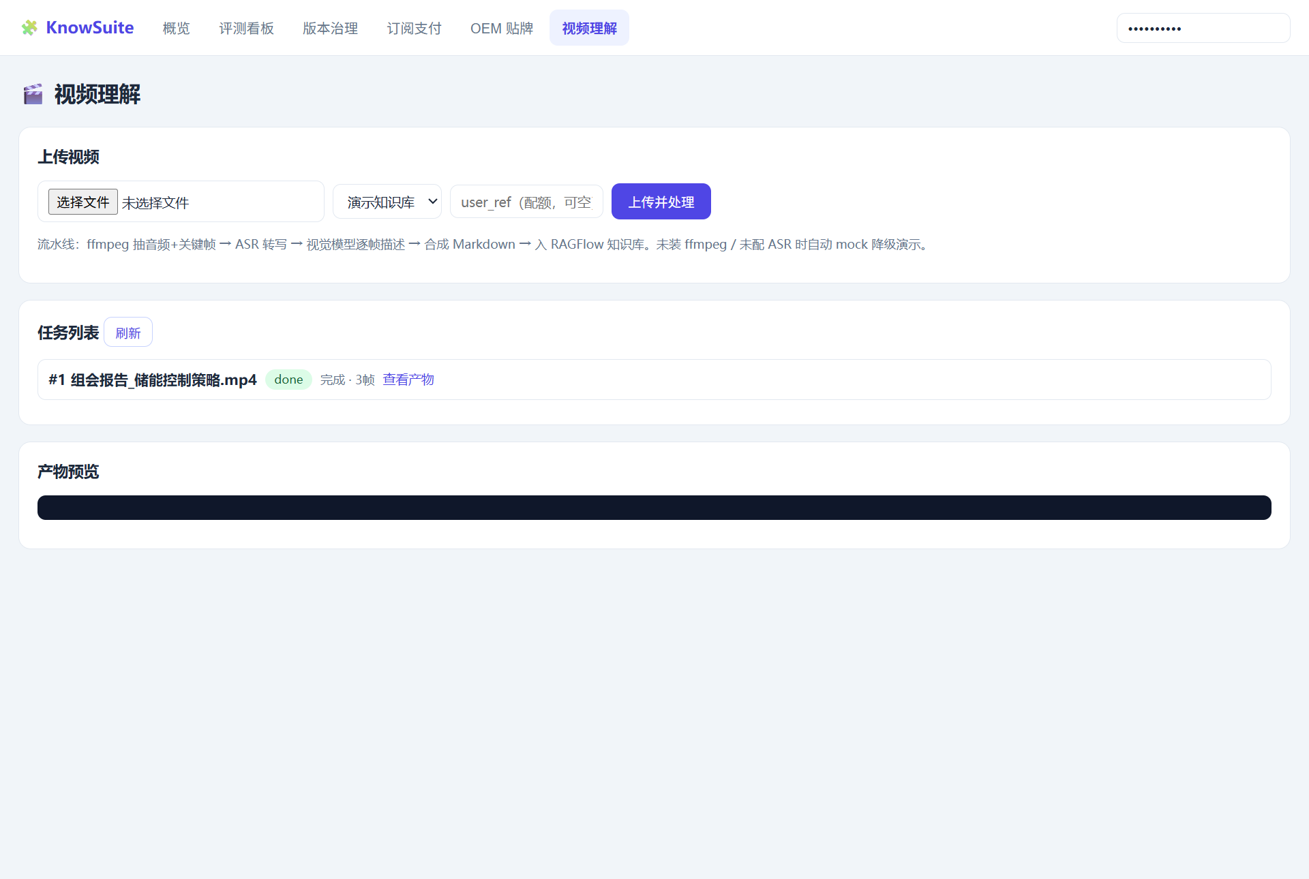Select the 视频理解 tab
This screenshot has width=1309, height=879.
(x=589, y=28)
